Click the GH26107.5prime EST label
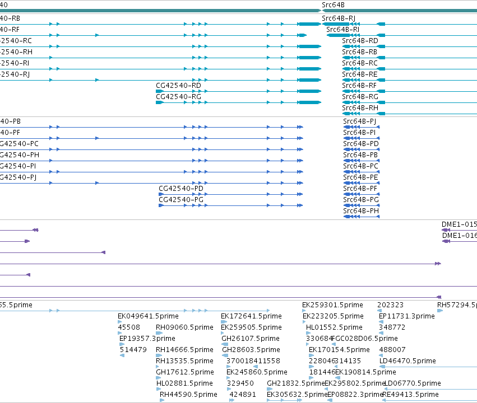Screen dimensions: 477x403 (251, 339)
